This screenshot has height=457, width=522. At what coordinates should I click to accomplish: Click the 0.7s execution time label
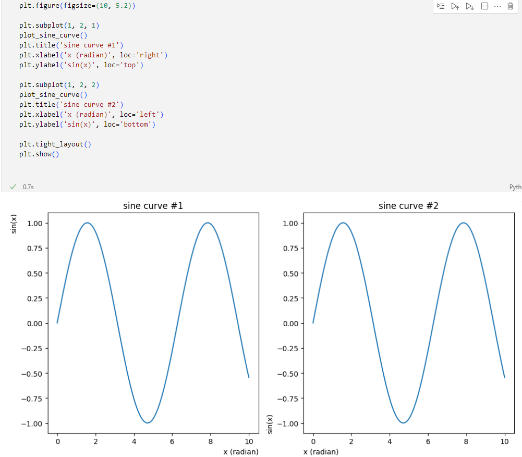pyautogui.click(x=28, y=187)
